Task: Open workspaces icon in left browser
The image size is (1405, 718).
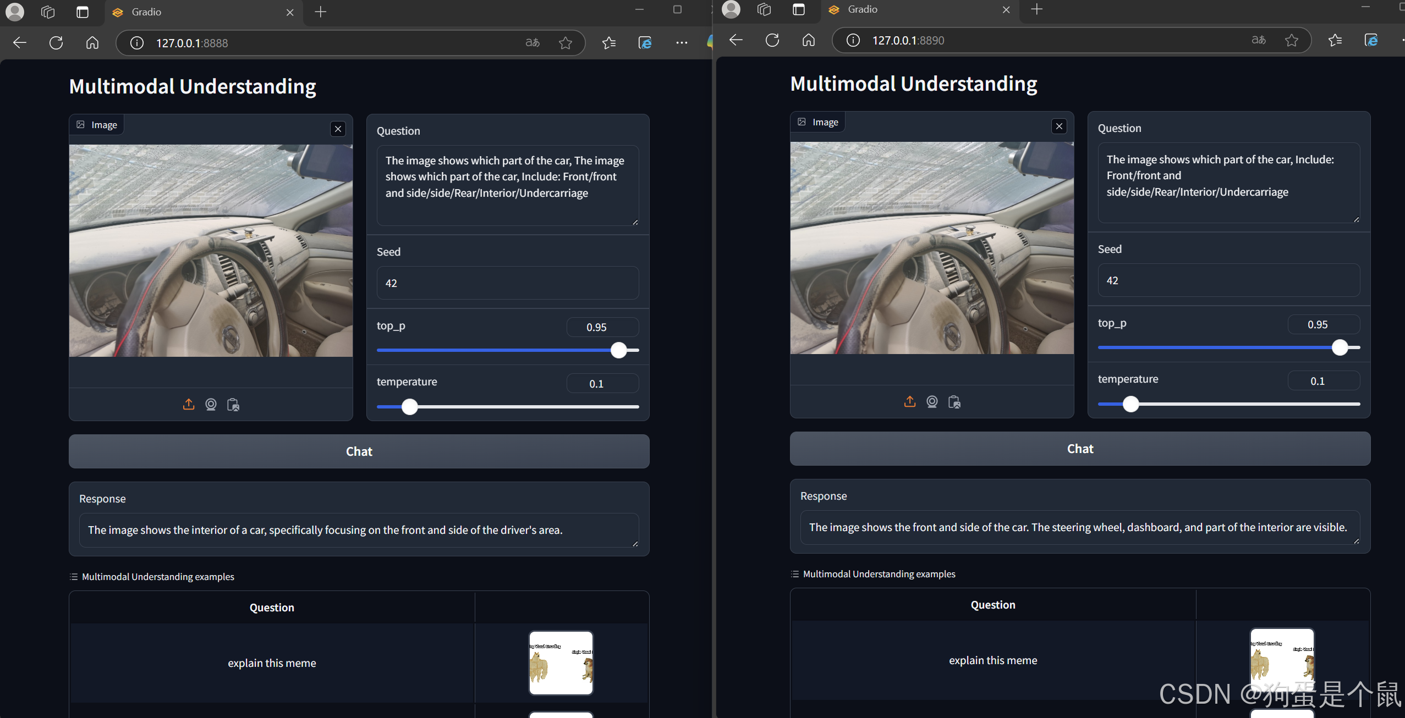Action: pyautogui.click(x=48, y=12)
